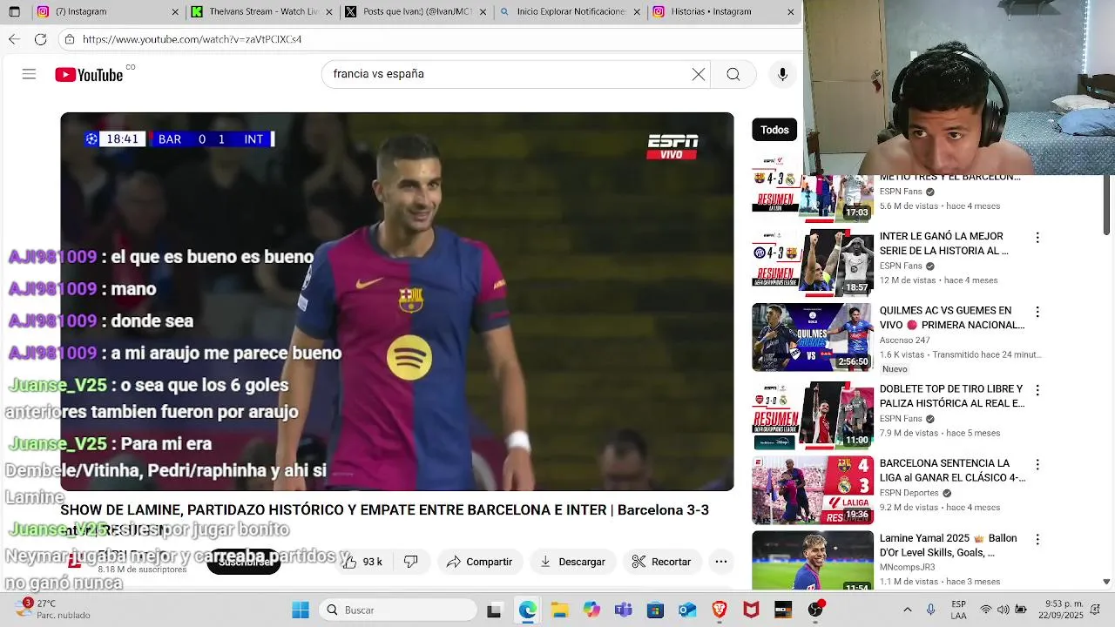Open the Lamine Yamal 2025 thumbnail
Screen dimensions: 1115x627
(x=813, y=561)
